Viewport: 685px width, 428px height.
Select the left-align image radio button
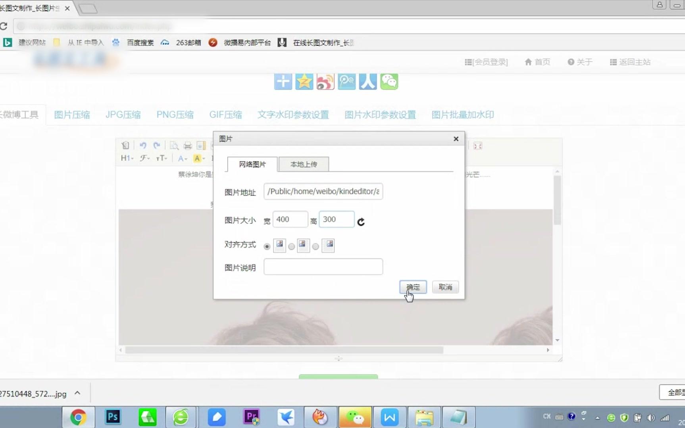[x=267, y=246]
